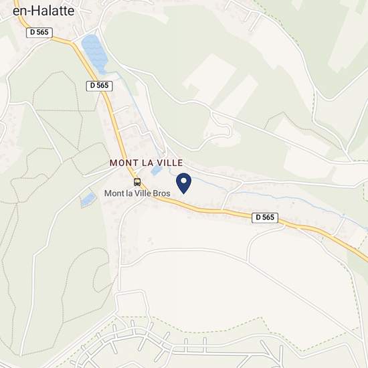Click the D 565 road shield nearest en-Halatte
Viewport: 368px width, 368px height.
(x=39, y=32)
